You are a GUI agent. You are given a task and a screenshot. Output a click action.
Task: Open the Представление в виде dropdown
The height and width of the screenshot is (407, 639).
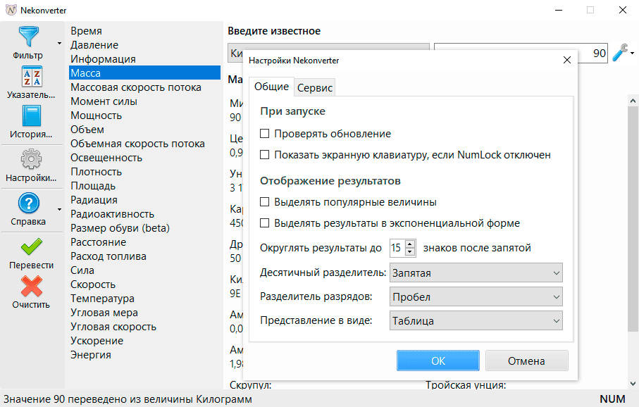(x=476, y=321)
